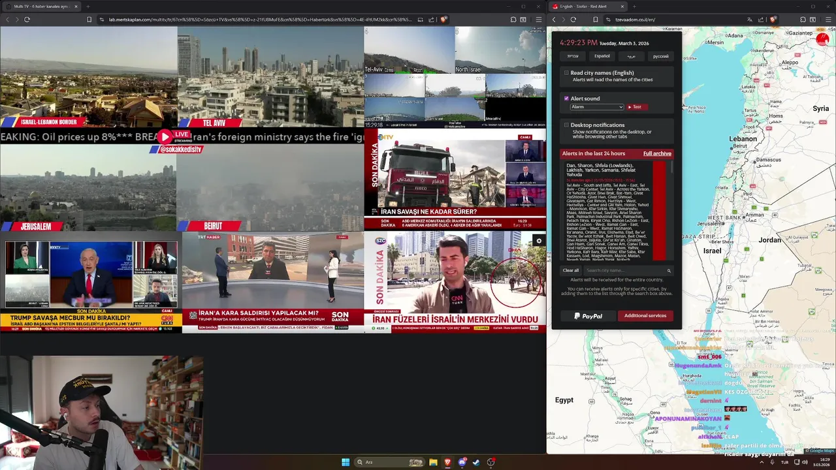This screenshot has height=470, width=836.
Task: Click the Egypt label on the map
Action: pyautogui.click(x=564, y=400)
